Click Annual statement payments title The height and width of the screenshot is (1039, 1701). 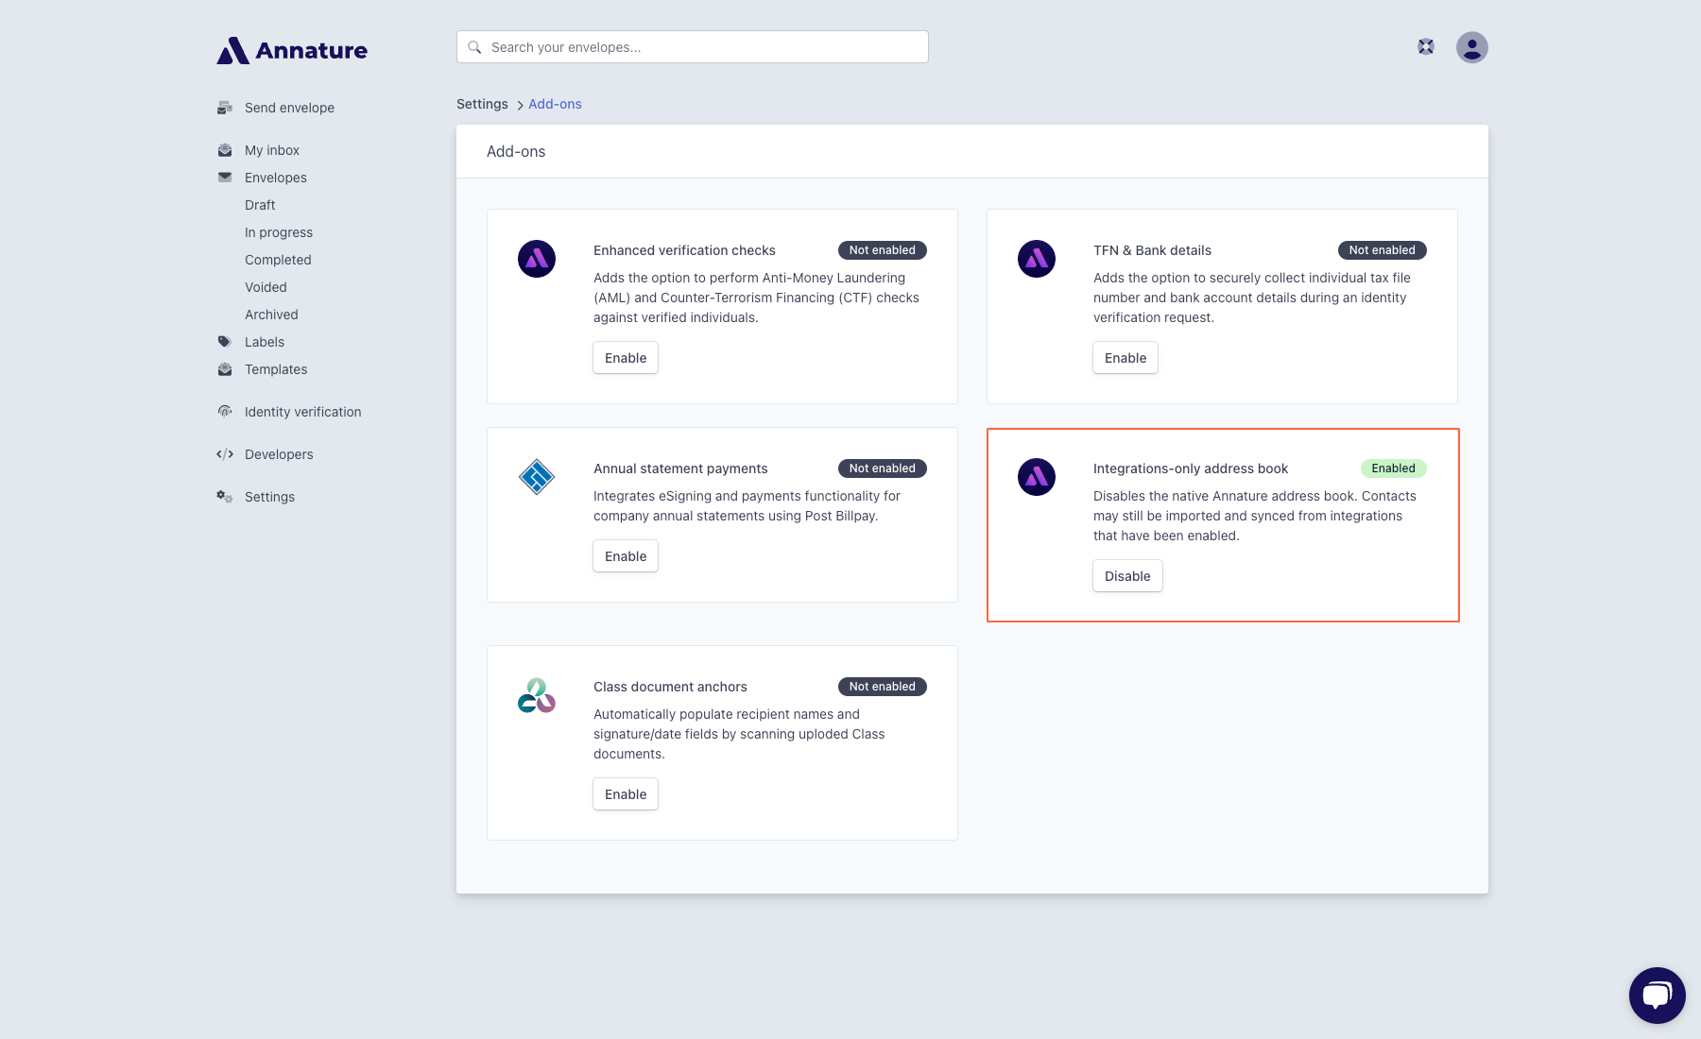click(x=680, y=468)
